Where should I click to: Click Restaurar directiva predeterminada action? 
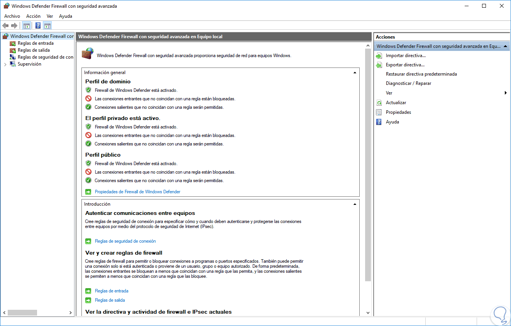[421, 74]
